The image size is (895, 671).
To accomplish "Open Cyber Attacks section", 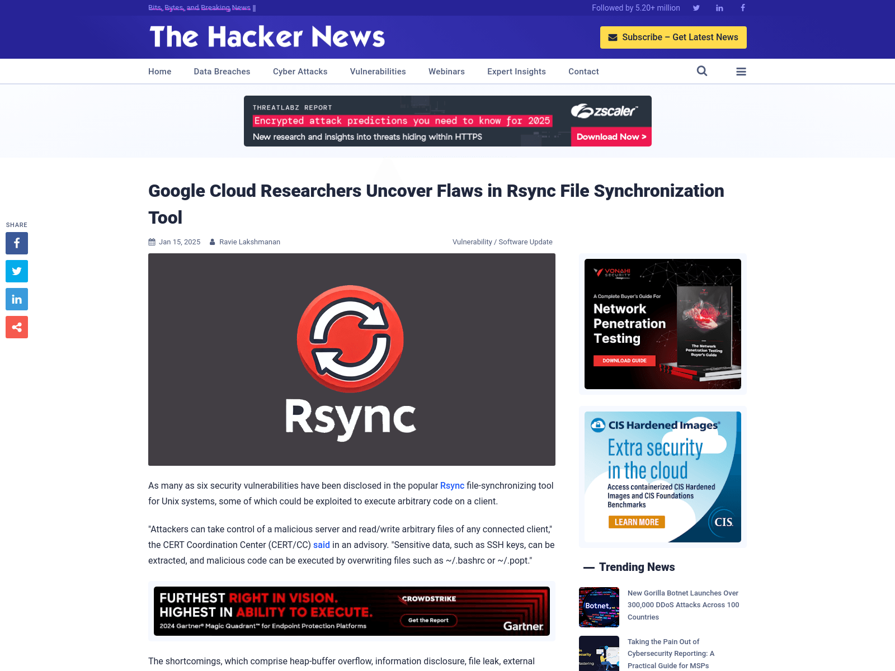I will click(x=300, y=72).
